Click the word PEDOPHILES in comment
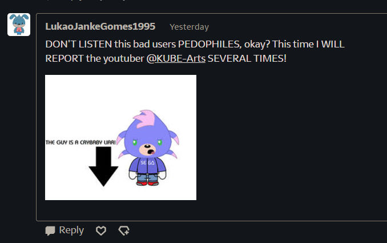This screenshot has height=243, width=387. pyautogui.click(x=209, y=44)
